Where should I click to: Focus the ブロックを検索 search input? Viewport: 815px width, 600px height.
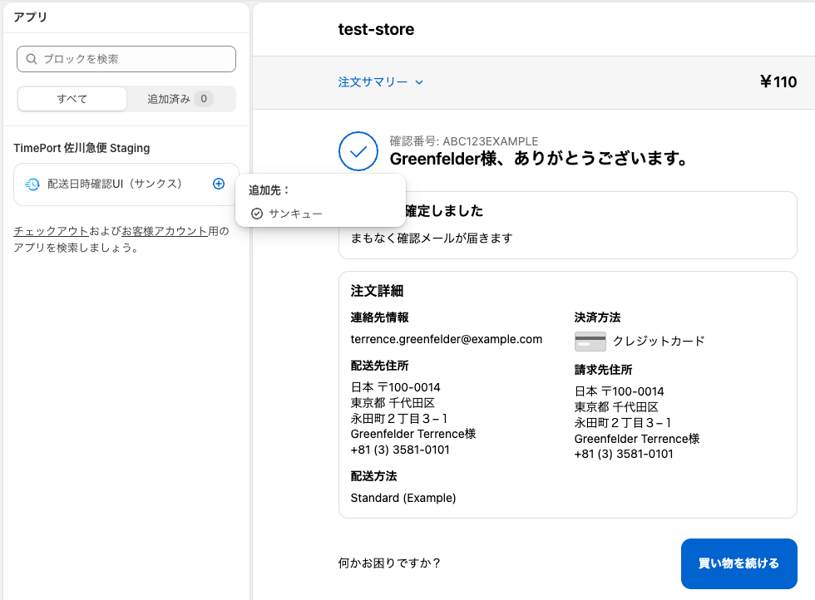tap(126, 59)
